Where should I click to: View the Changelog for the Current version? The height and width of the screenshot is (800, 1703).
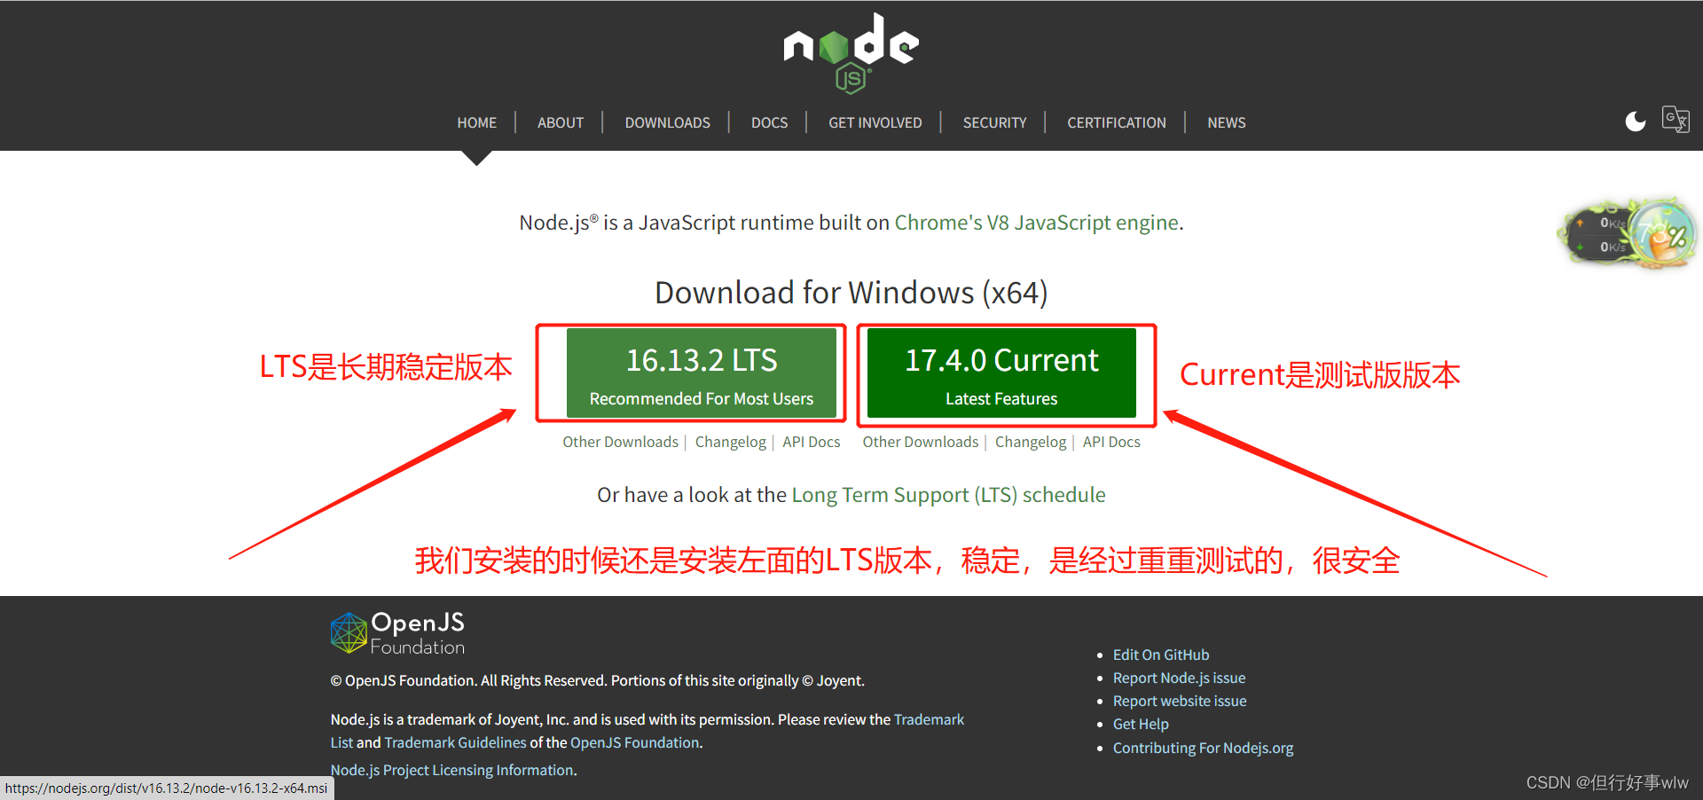[1031, 442]
